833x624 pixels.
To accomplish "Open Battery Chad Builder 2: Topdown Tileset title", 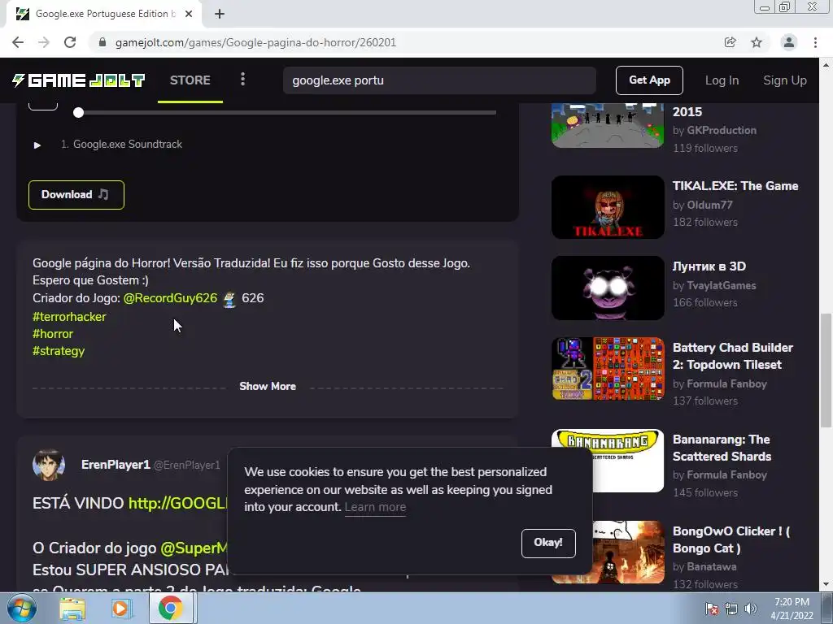I will click(x=733, y=356).
